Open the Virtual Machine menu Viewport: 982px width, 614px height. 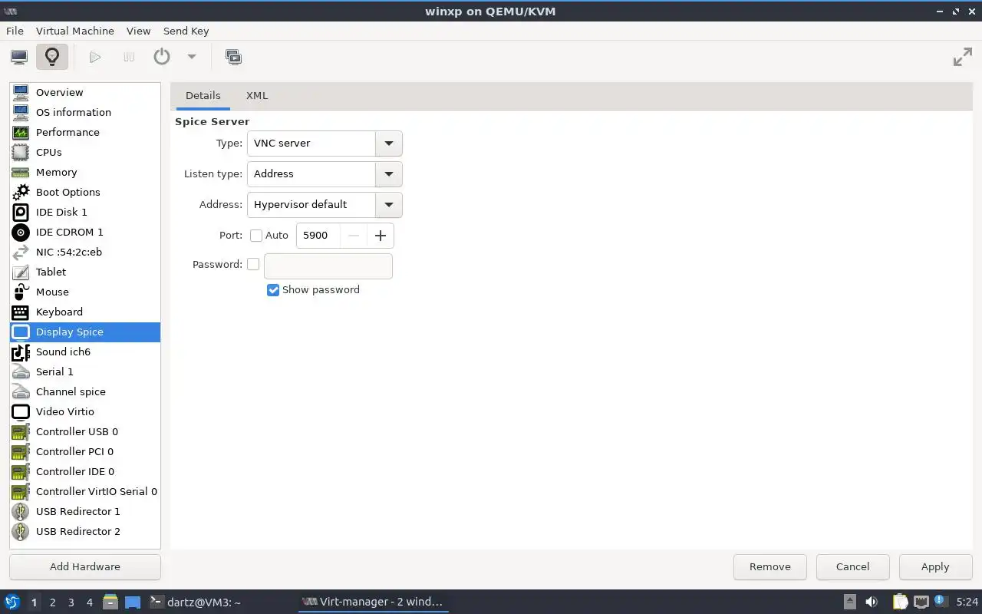tap(74, 31)
